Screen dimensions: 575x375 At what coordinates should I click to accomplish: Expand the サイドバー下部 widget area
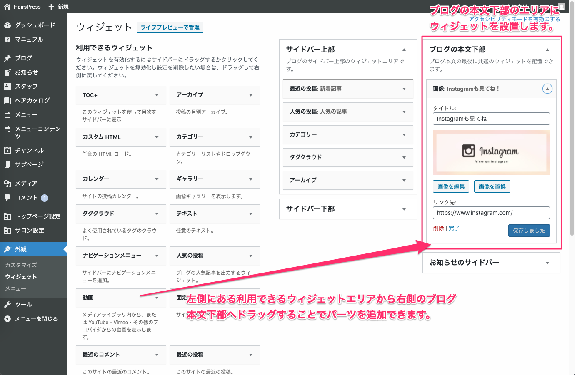coord(404,209)
